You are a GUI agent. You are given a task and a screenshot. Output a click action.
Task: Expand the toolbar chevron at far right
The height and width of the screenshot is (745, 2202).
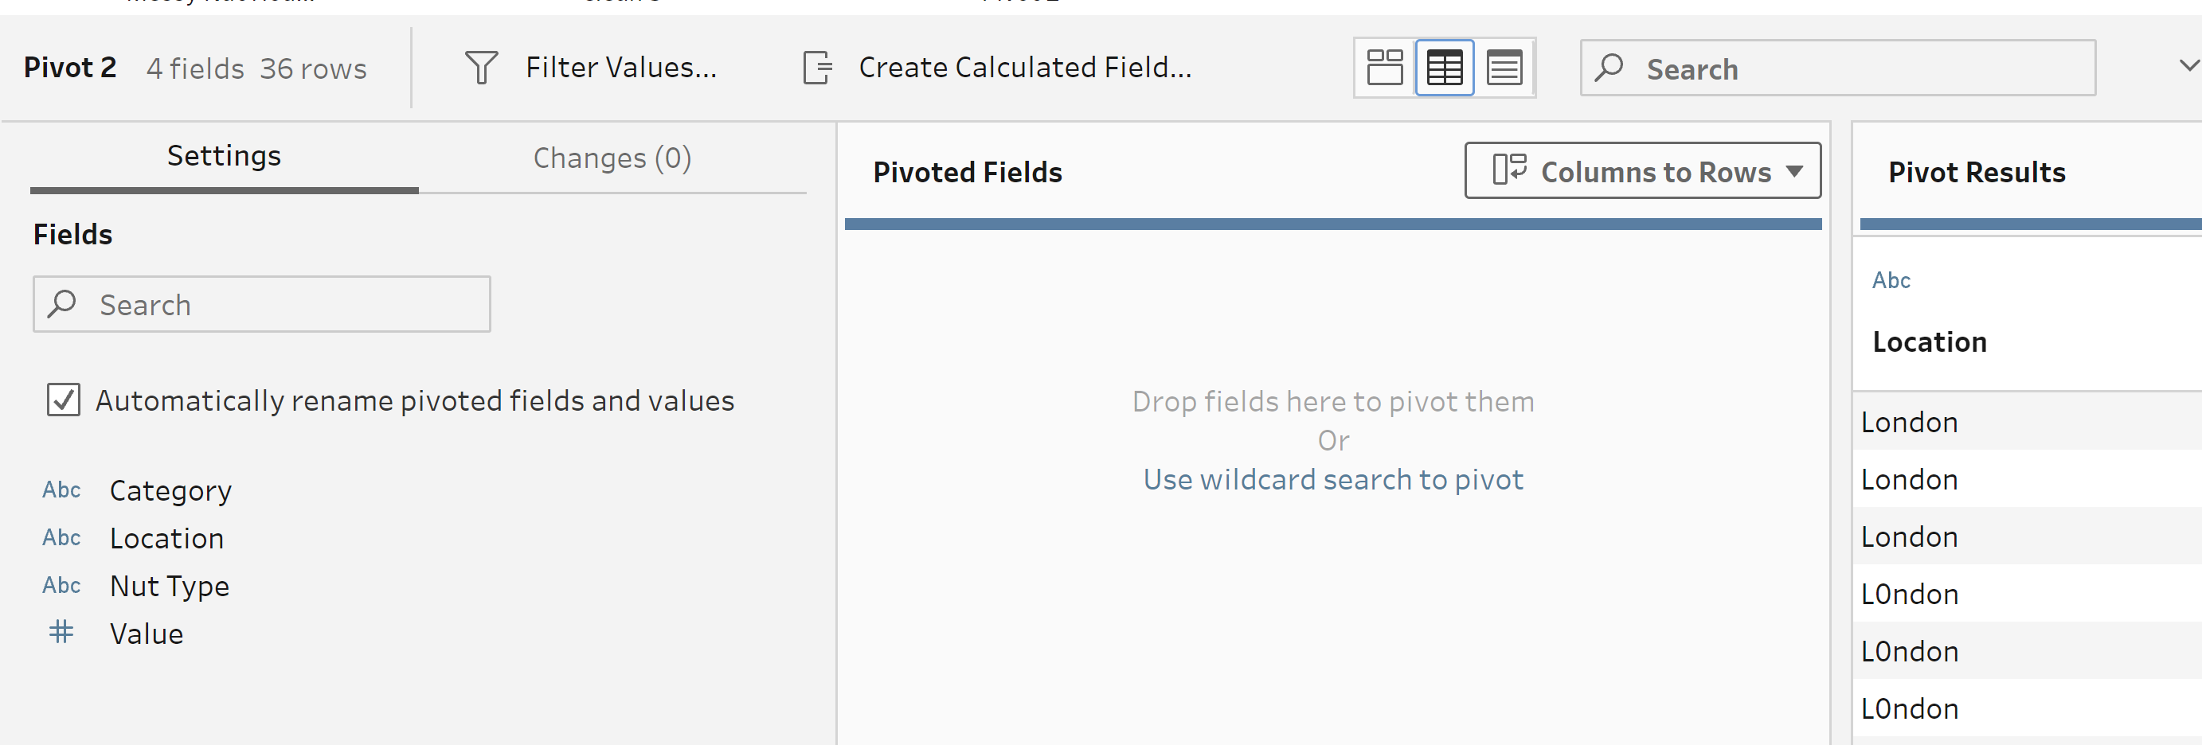point(2188,66)
